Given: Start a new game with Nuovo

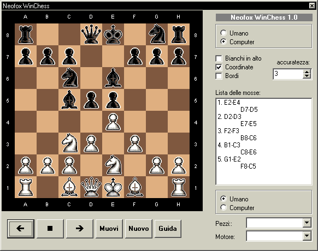Looking at the screenshot, I should tap(139, 229).
